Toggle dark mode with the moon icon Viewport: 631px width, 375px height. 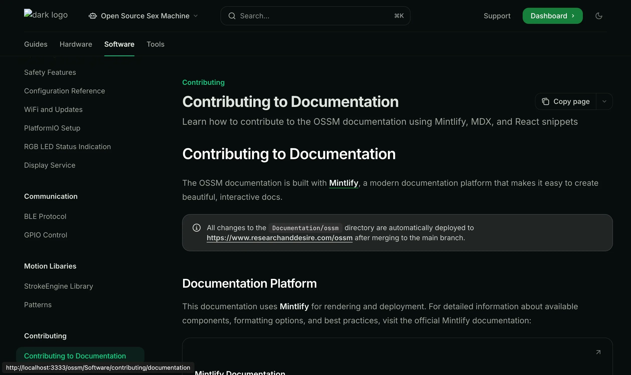pyautogui.click(x=599, y=16)
